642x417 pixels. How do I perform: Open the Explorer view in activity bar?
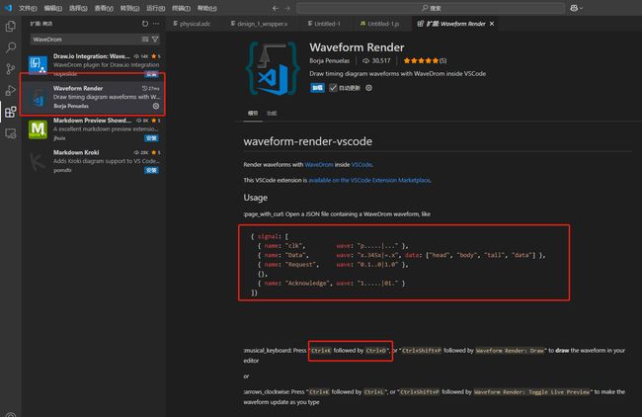(11, 27)
